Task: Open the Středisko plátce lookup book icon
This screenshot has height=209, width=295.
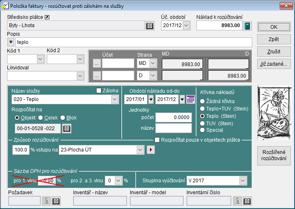Action: click(150, 26)
